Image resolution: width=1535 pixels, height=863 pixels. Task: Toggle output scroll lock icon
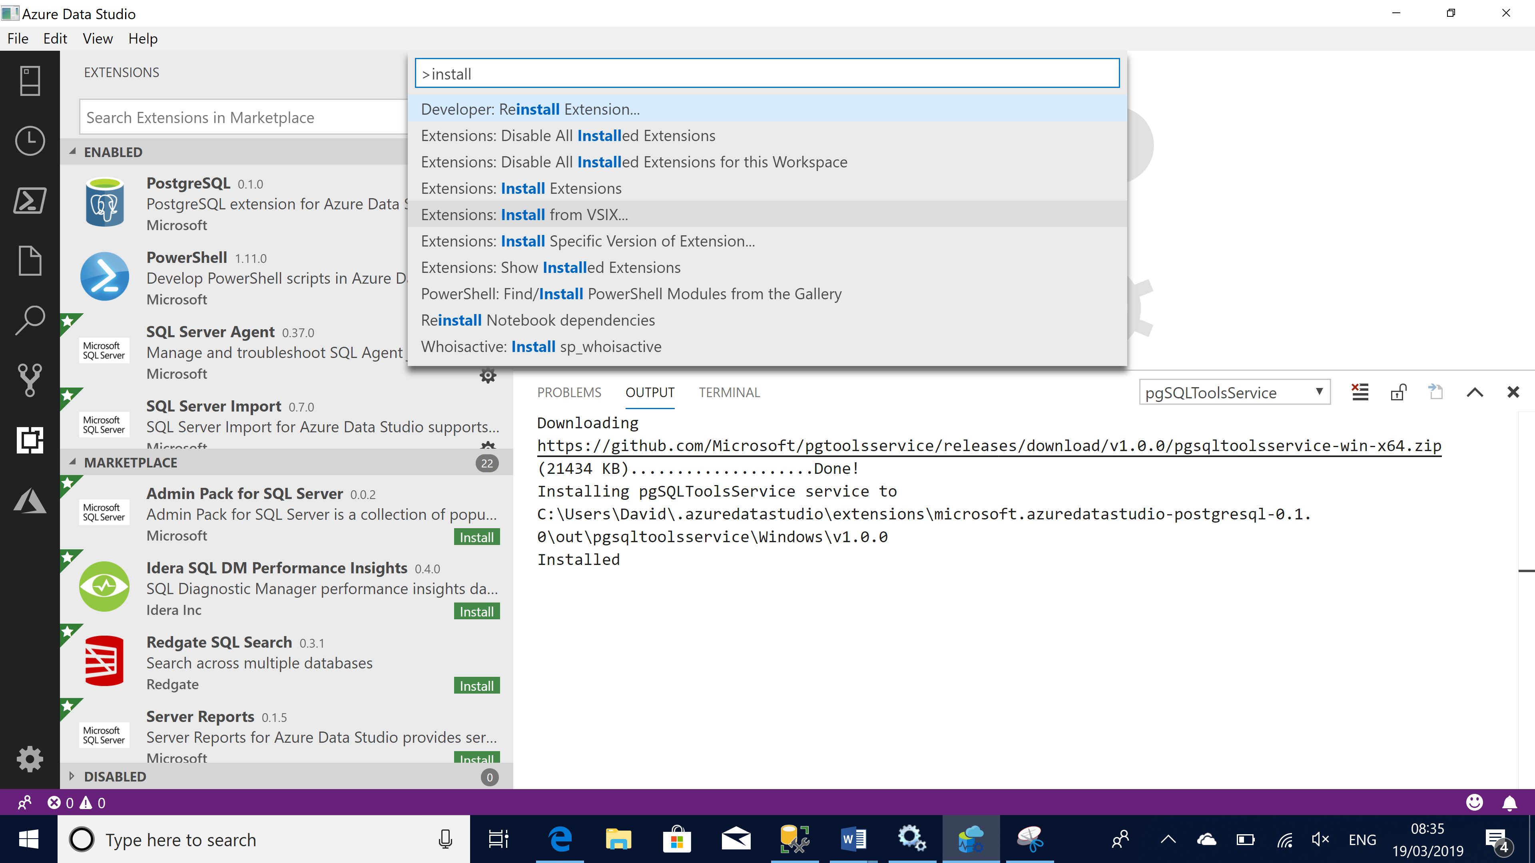click(1398, 392)
